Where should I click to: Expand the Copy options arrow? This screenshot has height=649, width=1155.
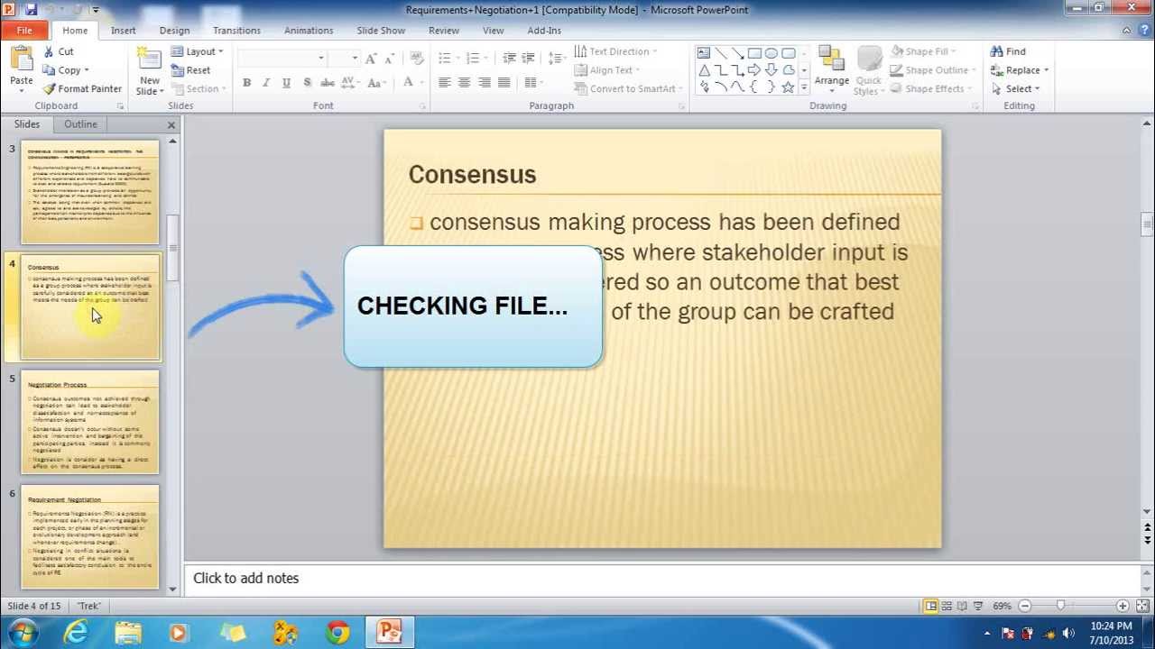tap(87, 70)
